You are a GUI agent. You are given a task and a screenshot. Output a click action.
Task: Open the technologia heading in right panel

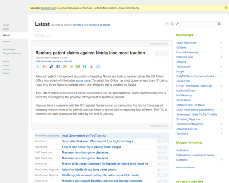point(184,35)
